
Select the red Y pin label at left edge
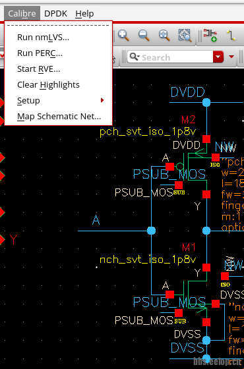coord(14,240)
